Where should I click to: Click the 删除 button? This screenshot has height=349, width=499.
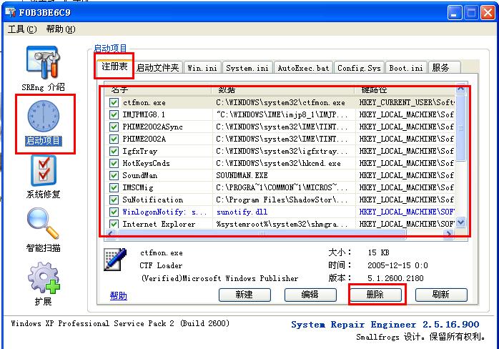tap(375, 295)
